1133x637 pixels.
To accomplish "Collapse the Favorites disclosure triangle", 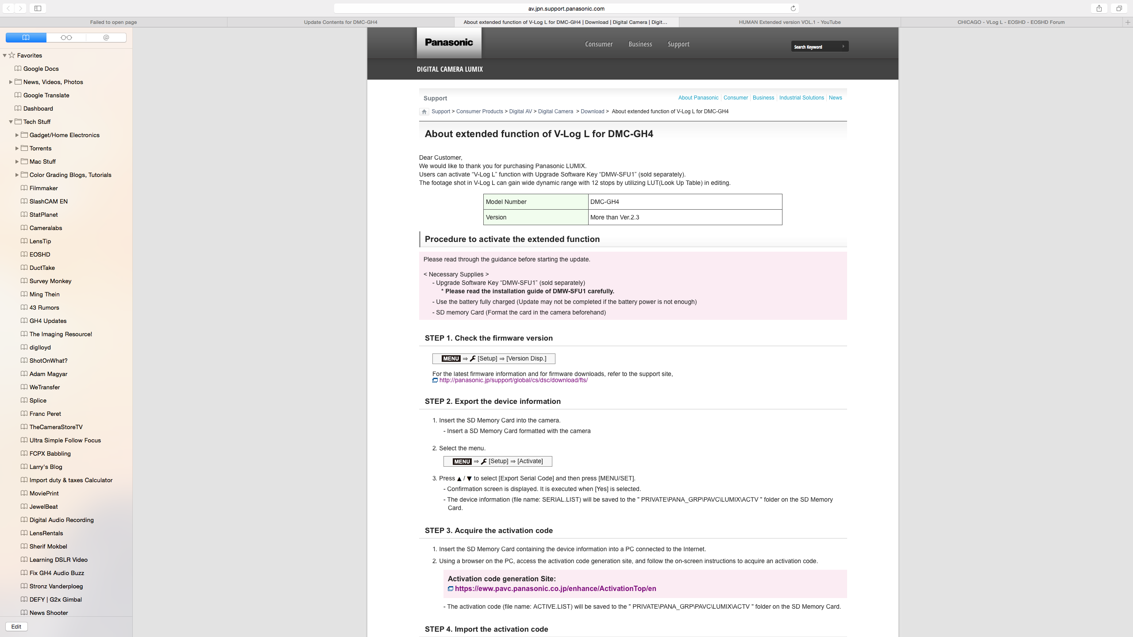I will click(x=4, y=55).
